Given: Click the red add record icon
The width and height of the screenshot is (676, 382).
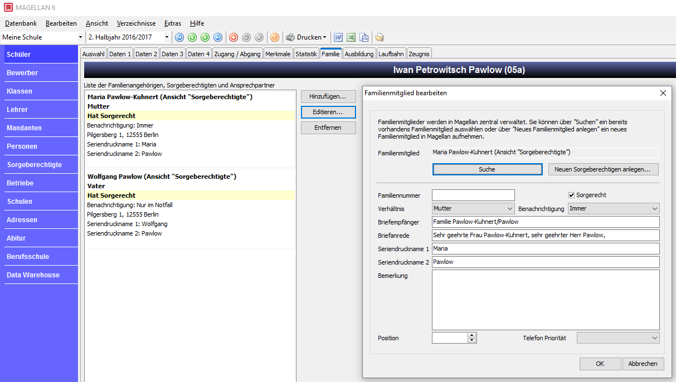Looking at the screenshot, I should [x=234, y=37].
